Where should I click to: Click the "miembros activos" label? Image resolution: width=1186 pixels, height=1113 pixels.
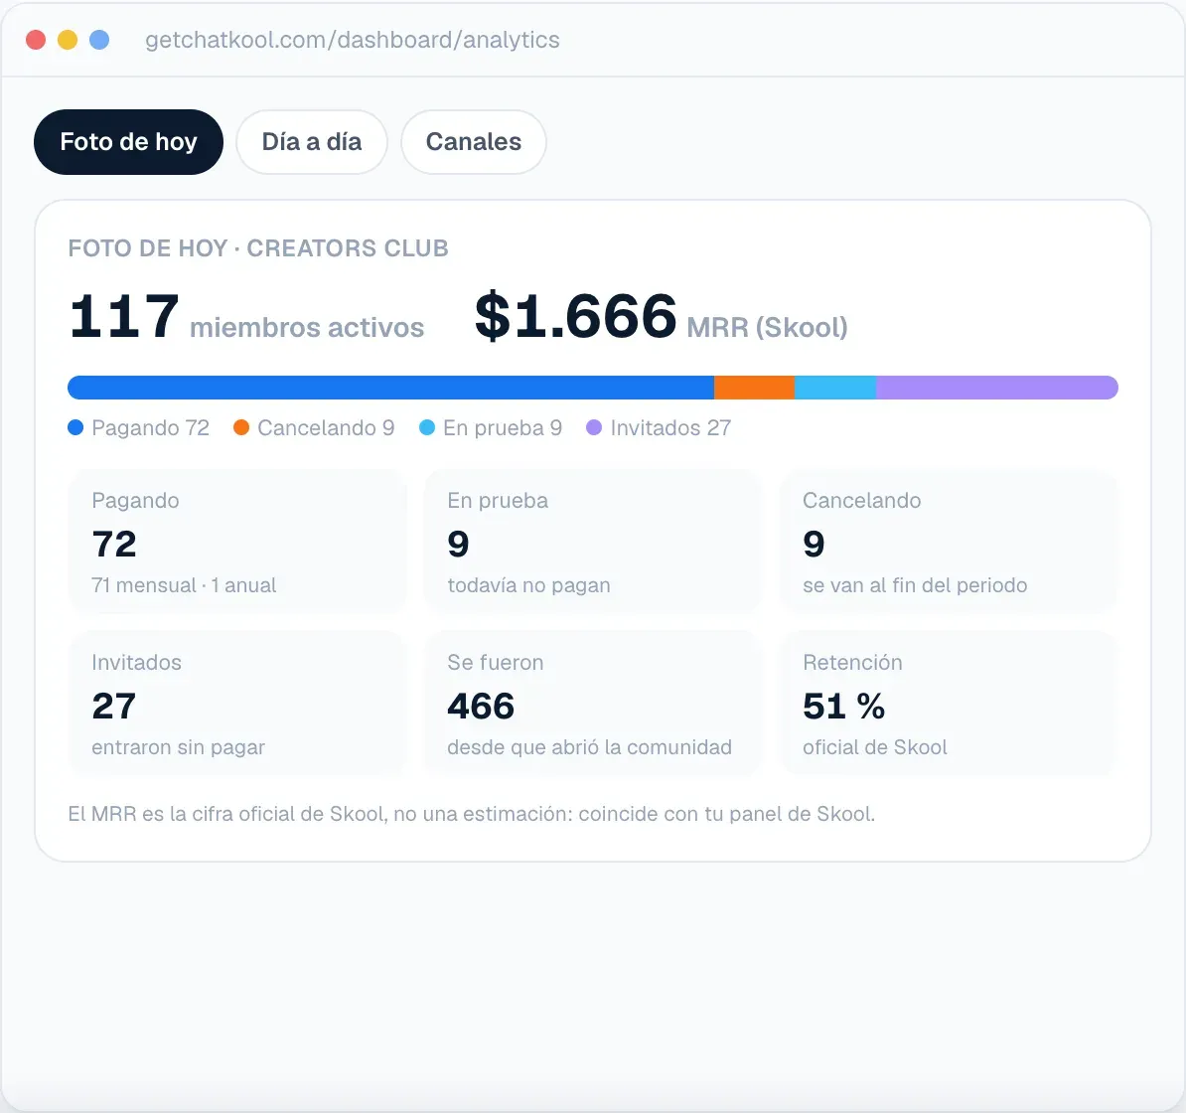(x=307, y=328)
